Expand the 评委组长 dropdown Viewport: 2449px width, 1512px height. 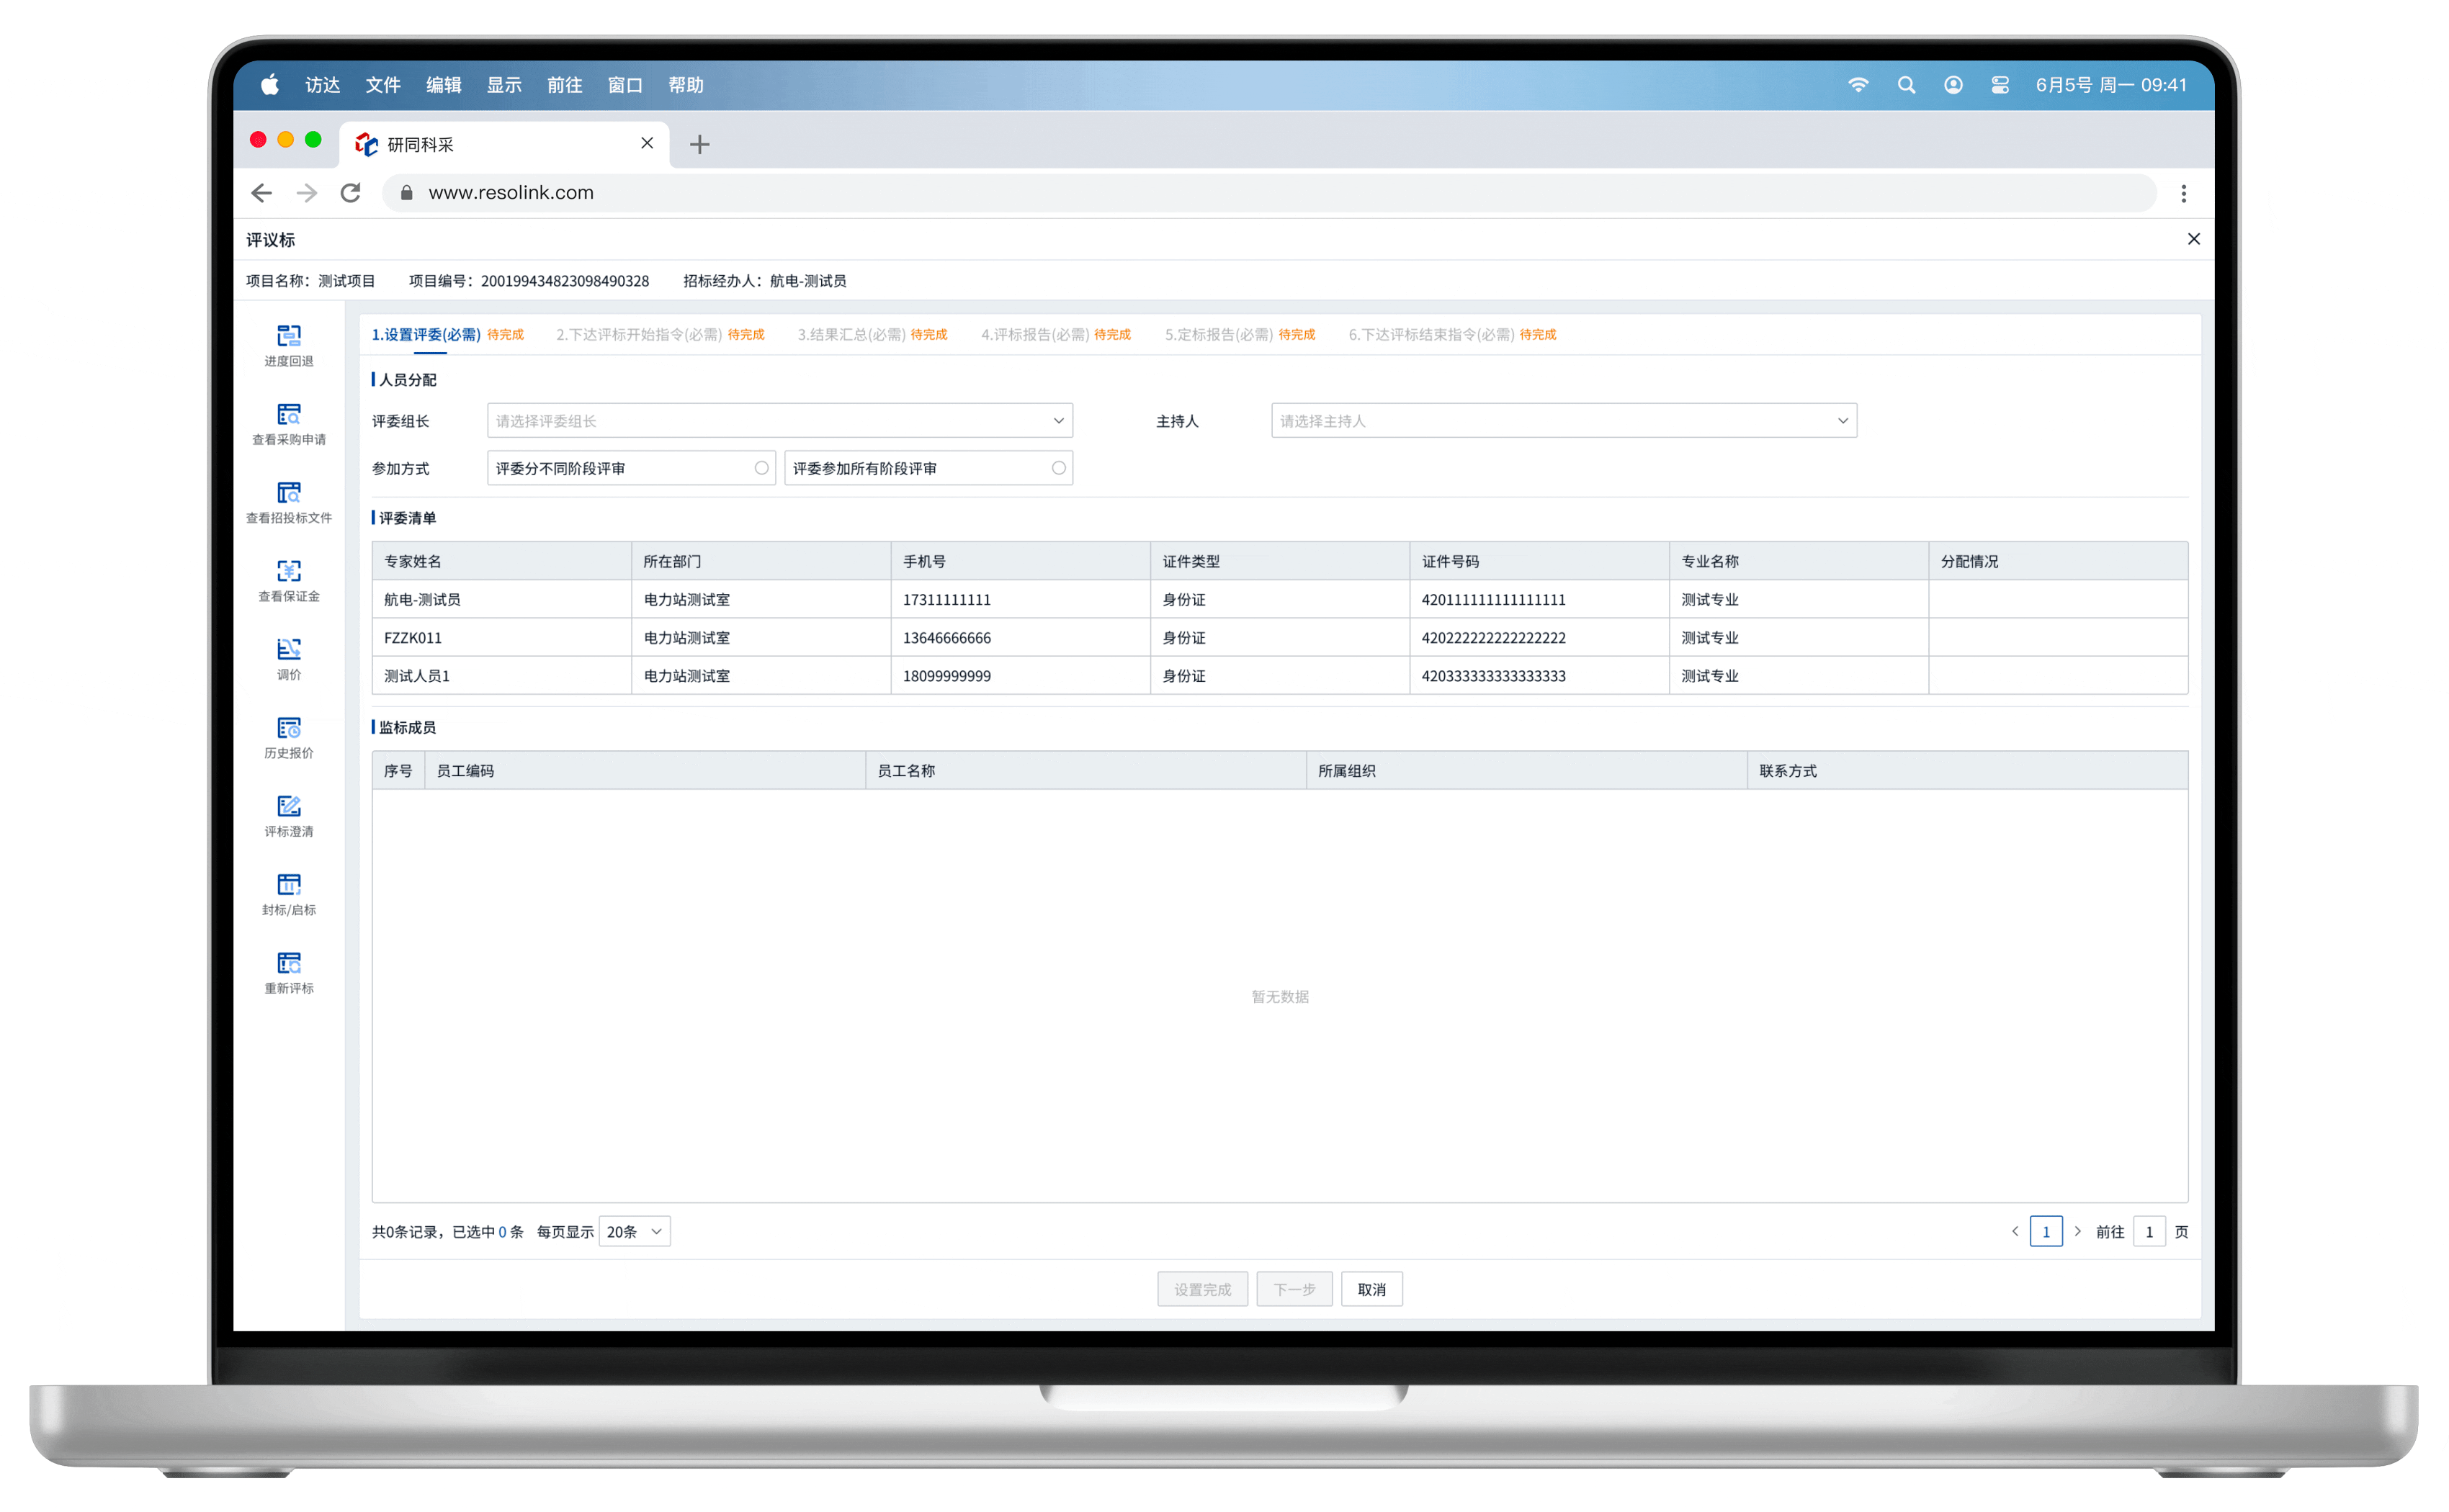click(x=779, y=421)
